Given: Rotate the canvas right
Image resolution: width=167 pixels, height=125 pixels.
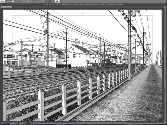Looking at the screenshot, I should [35, 123].
